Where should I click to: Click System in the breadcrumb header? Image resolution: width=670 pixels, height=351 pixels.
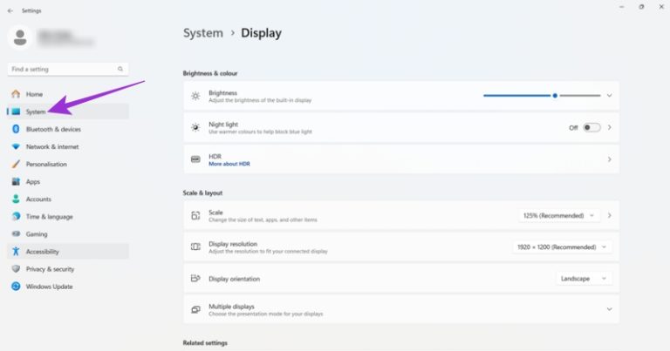pyautogui.click(x=202, y=33)
